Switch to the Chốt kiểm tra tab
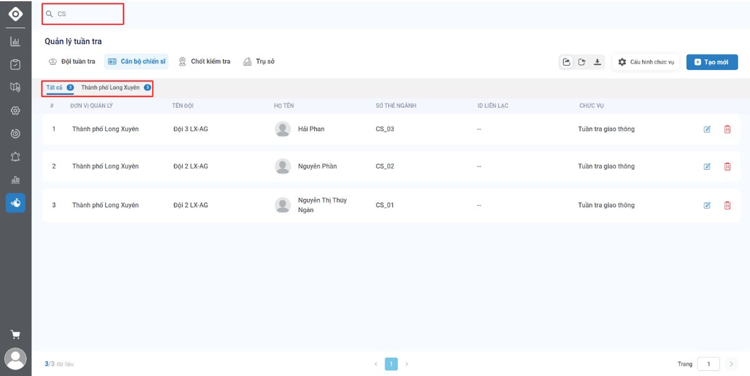Image resolution: width=750 pixels, height=376 pixels. click(204, 62)
